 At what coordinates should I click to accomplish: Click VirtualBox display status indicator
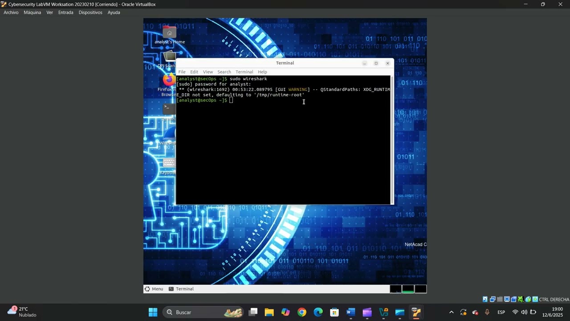507,299
